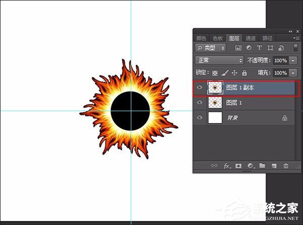
Task: Click the adjustment layer filter icon
Action: click(249, 48)
